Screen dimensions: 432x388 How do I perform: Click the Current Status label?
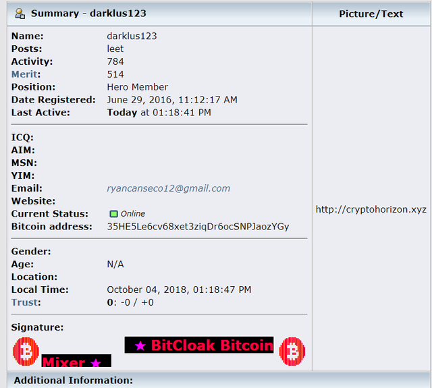[50, 214]
